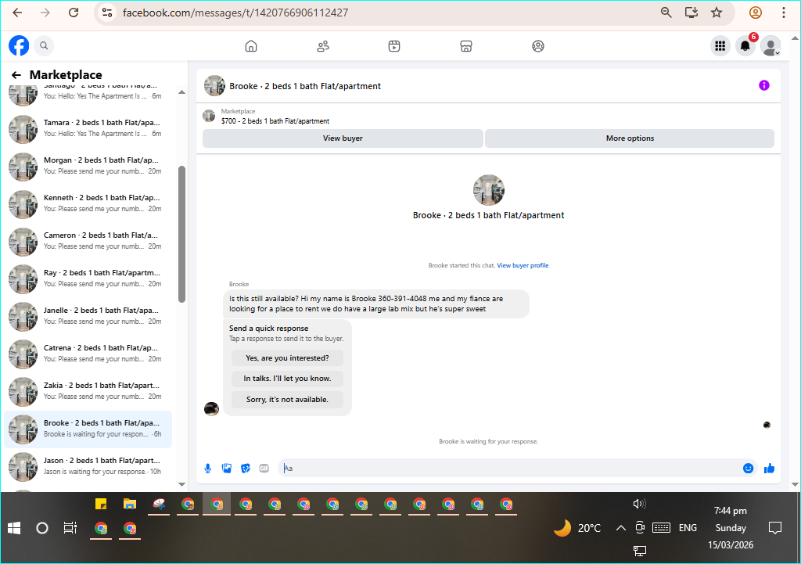Open Tamara's conversation

(88, 128)
